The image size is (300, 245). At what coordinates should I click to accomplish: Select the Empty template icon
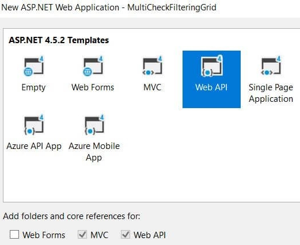pyautogui.click(x=34, y=66)
